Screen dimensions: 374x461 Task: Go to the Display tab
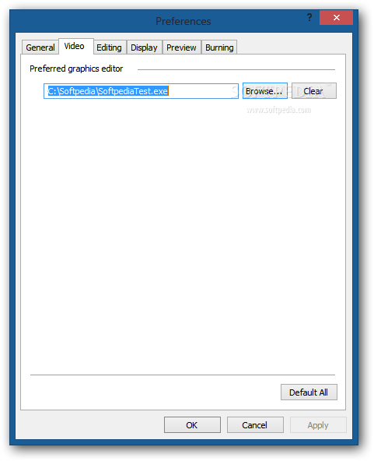[x=144, y=48]
